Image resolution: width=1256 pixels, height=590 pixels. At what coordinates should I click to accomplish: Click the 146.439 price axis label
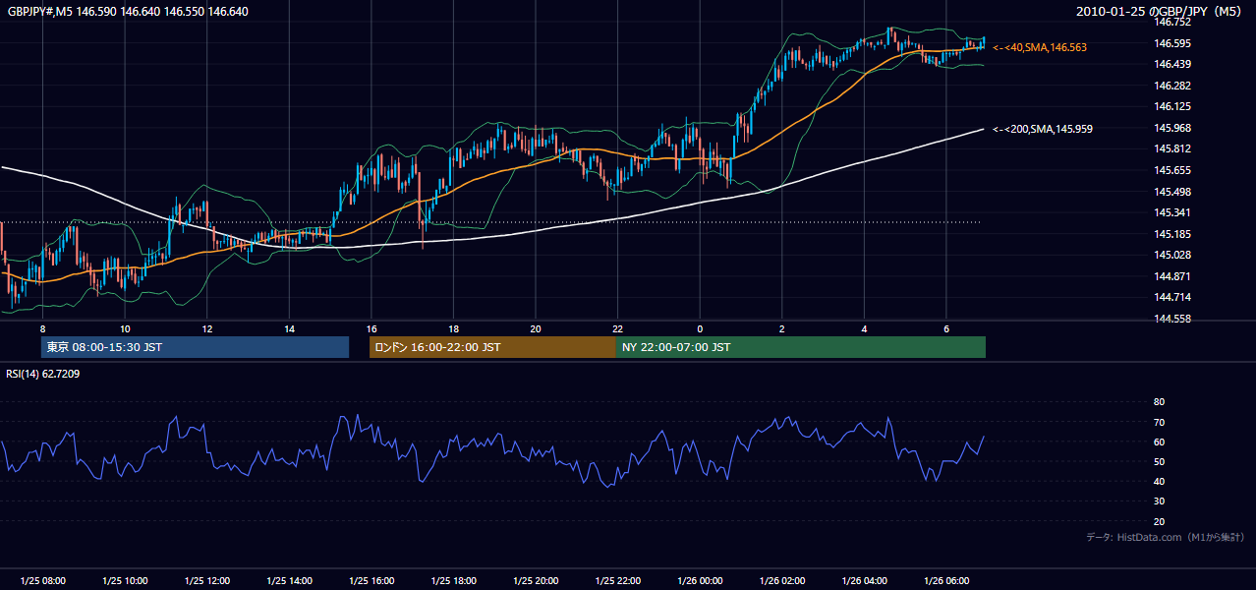1172,64
